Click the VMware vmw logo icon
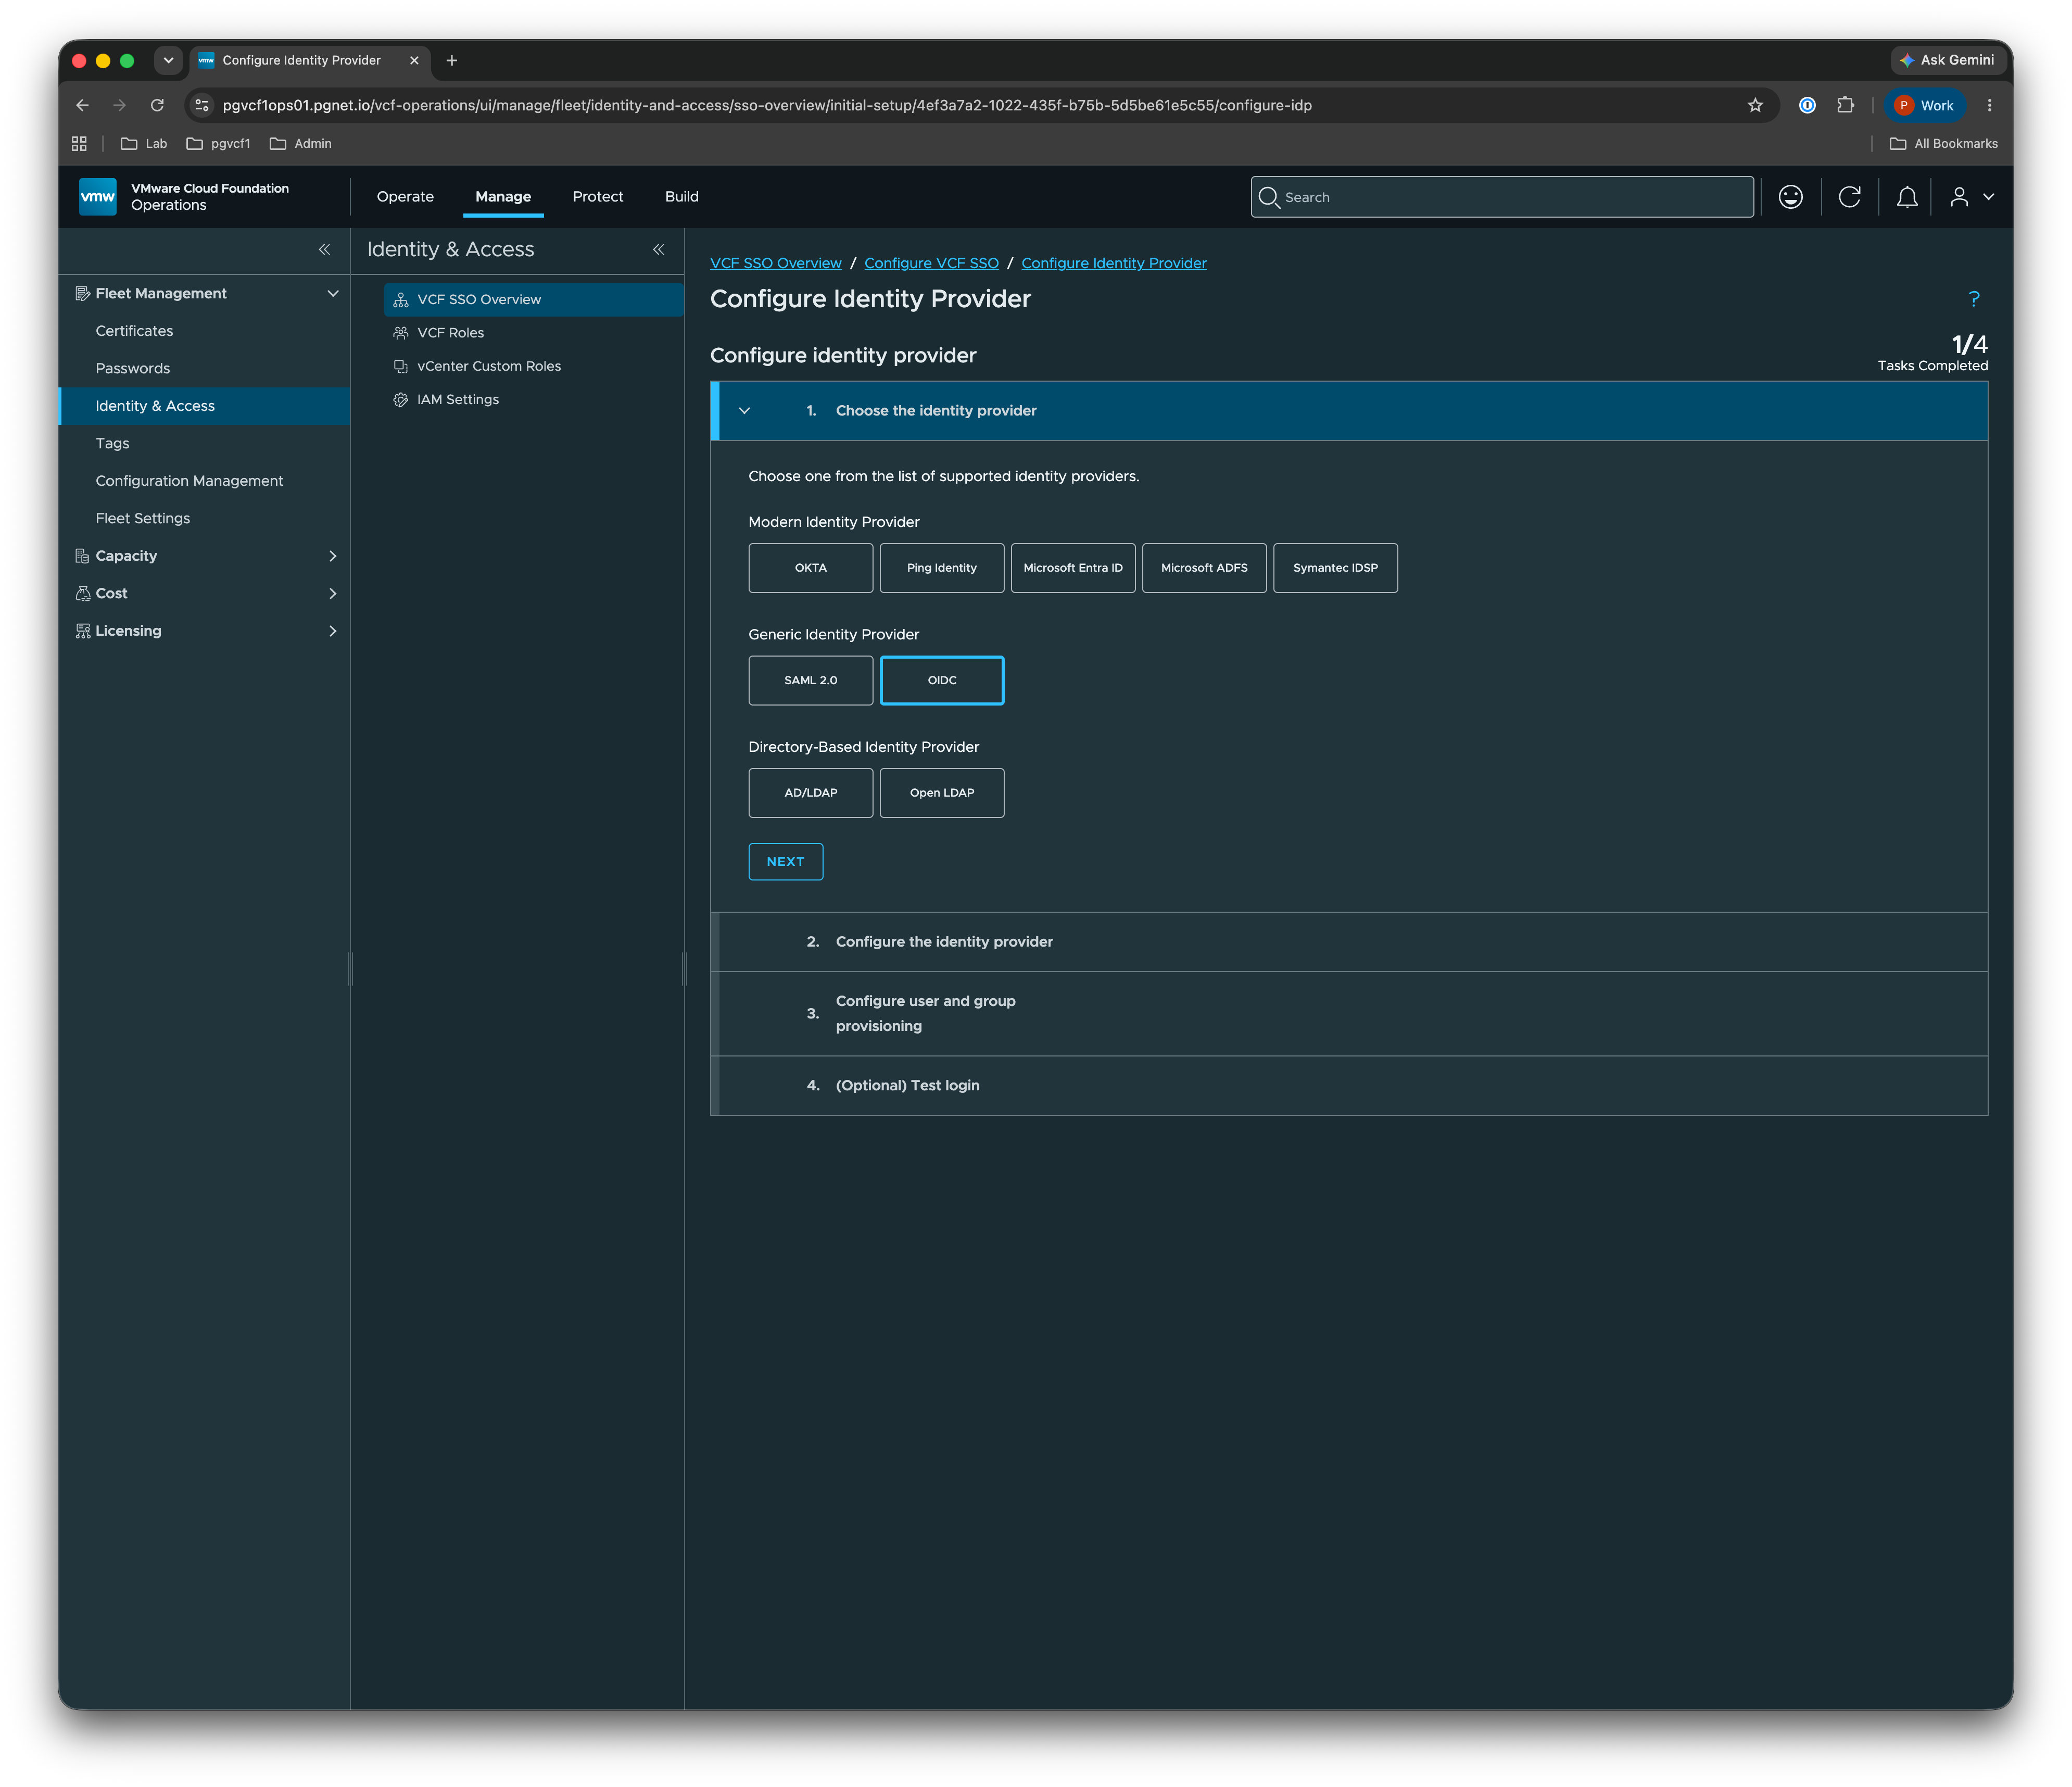 coord(97,196)
